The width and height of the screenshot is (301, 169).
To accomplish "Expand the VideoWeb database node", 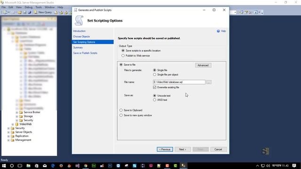I will 13,124.
